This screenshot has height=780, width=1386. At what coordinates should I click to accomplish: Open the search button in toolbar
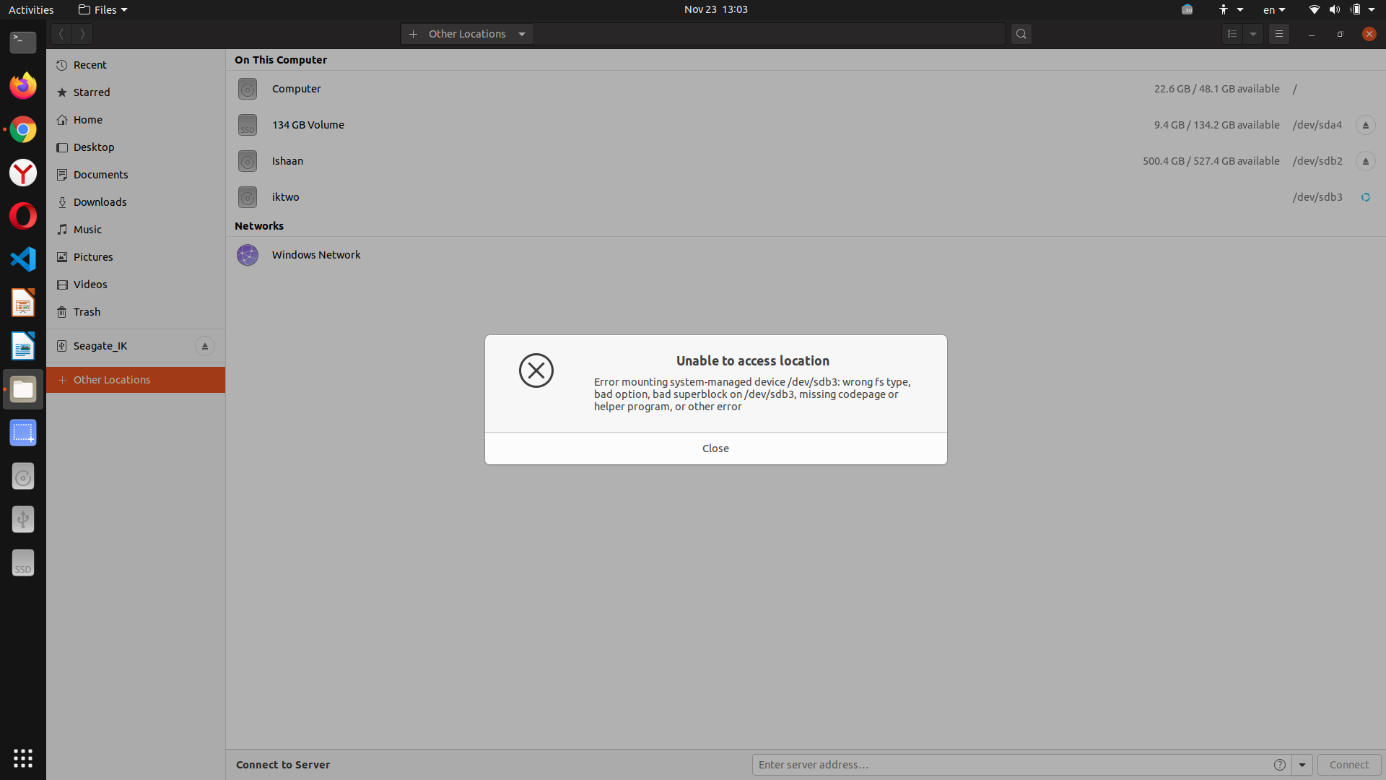pos(1021,34)
